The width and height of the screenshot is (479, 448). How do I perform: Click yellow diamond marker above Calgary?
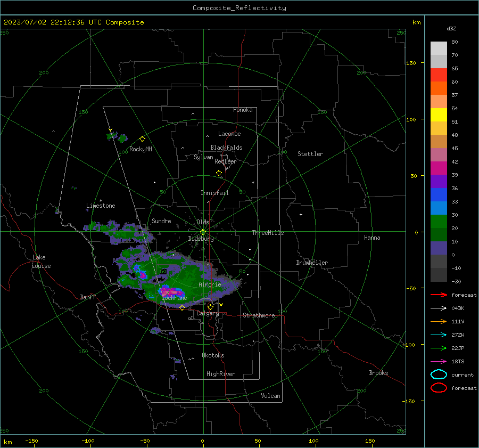click(x=210, y=307)
